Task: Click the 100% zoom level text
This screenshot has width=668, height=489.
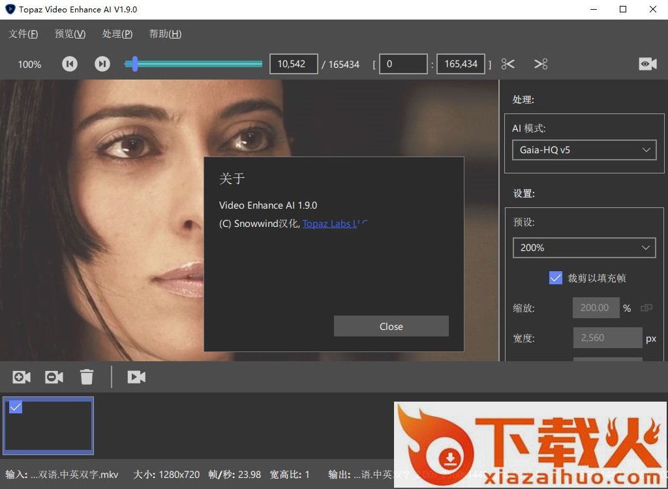Action: click(29, 65)
